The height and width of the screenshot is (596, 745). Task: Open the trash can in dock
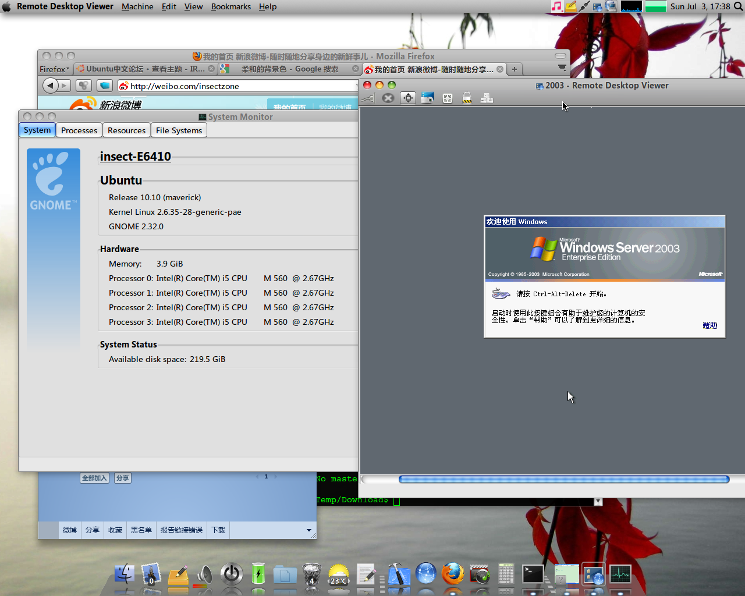pyautogui.click(x=312, y=574)
